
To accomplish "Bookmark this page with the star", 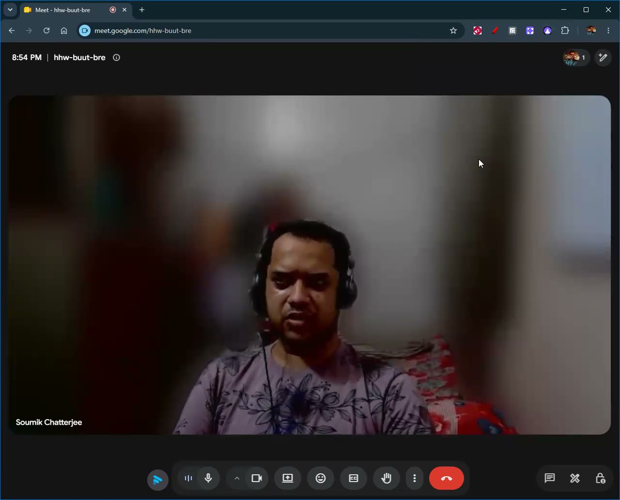I will pos(453,31).
